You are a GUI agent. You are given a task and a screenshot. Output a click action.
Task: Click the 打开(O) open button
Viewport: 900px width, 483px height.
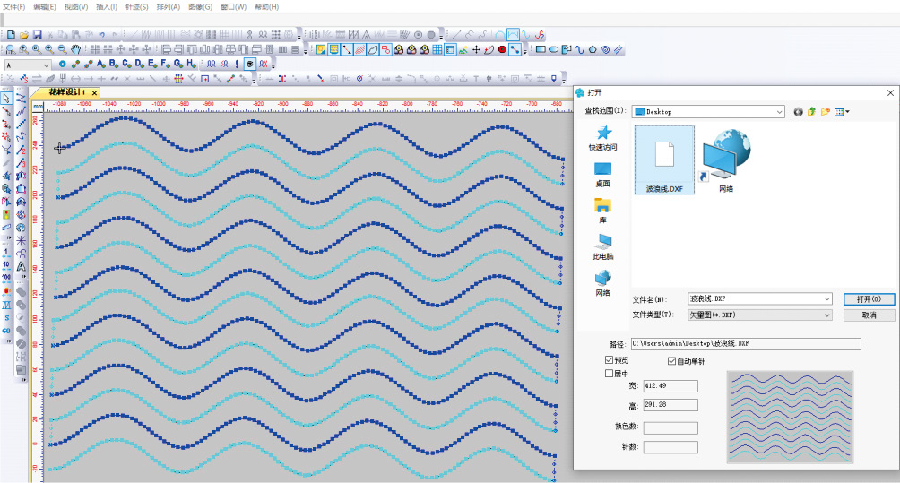pyautogui.click(x=869, y=298)
